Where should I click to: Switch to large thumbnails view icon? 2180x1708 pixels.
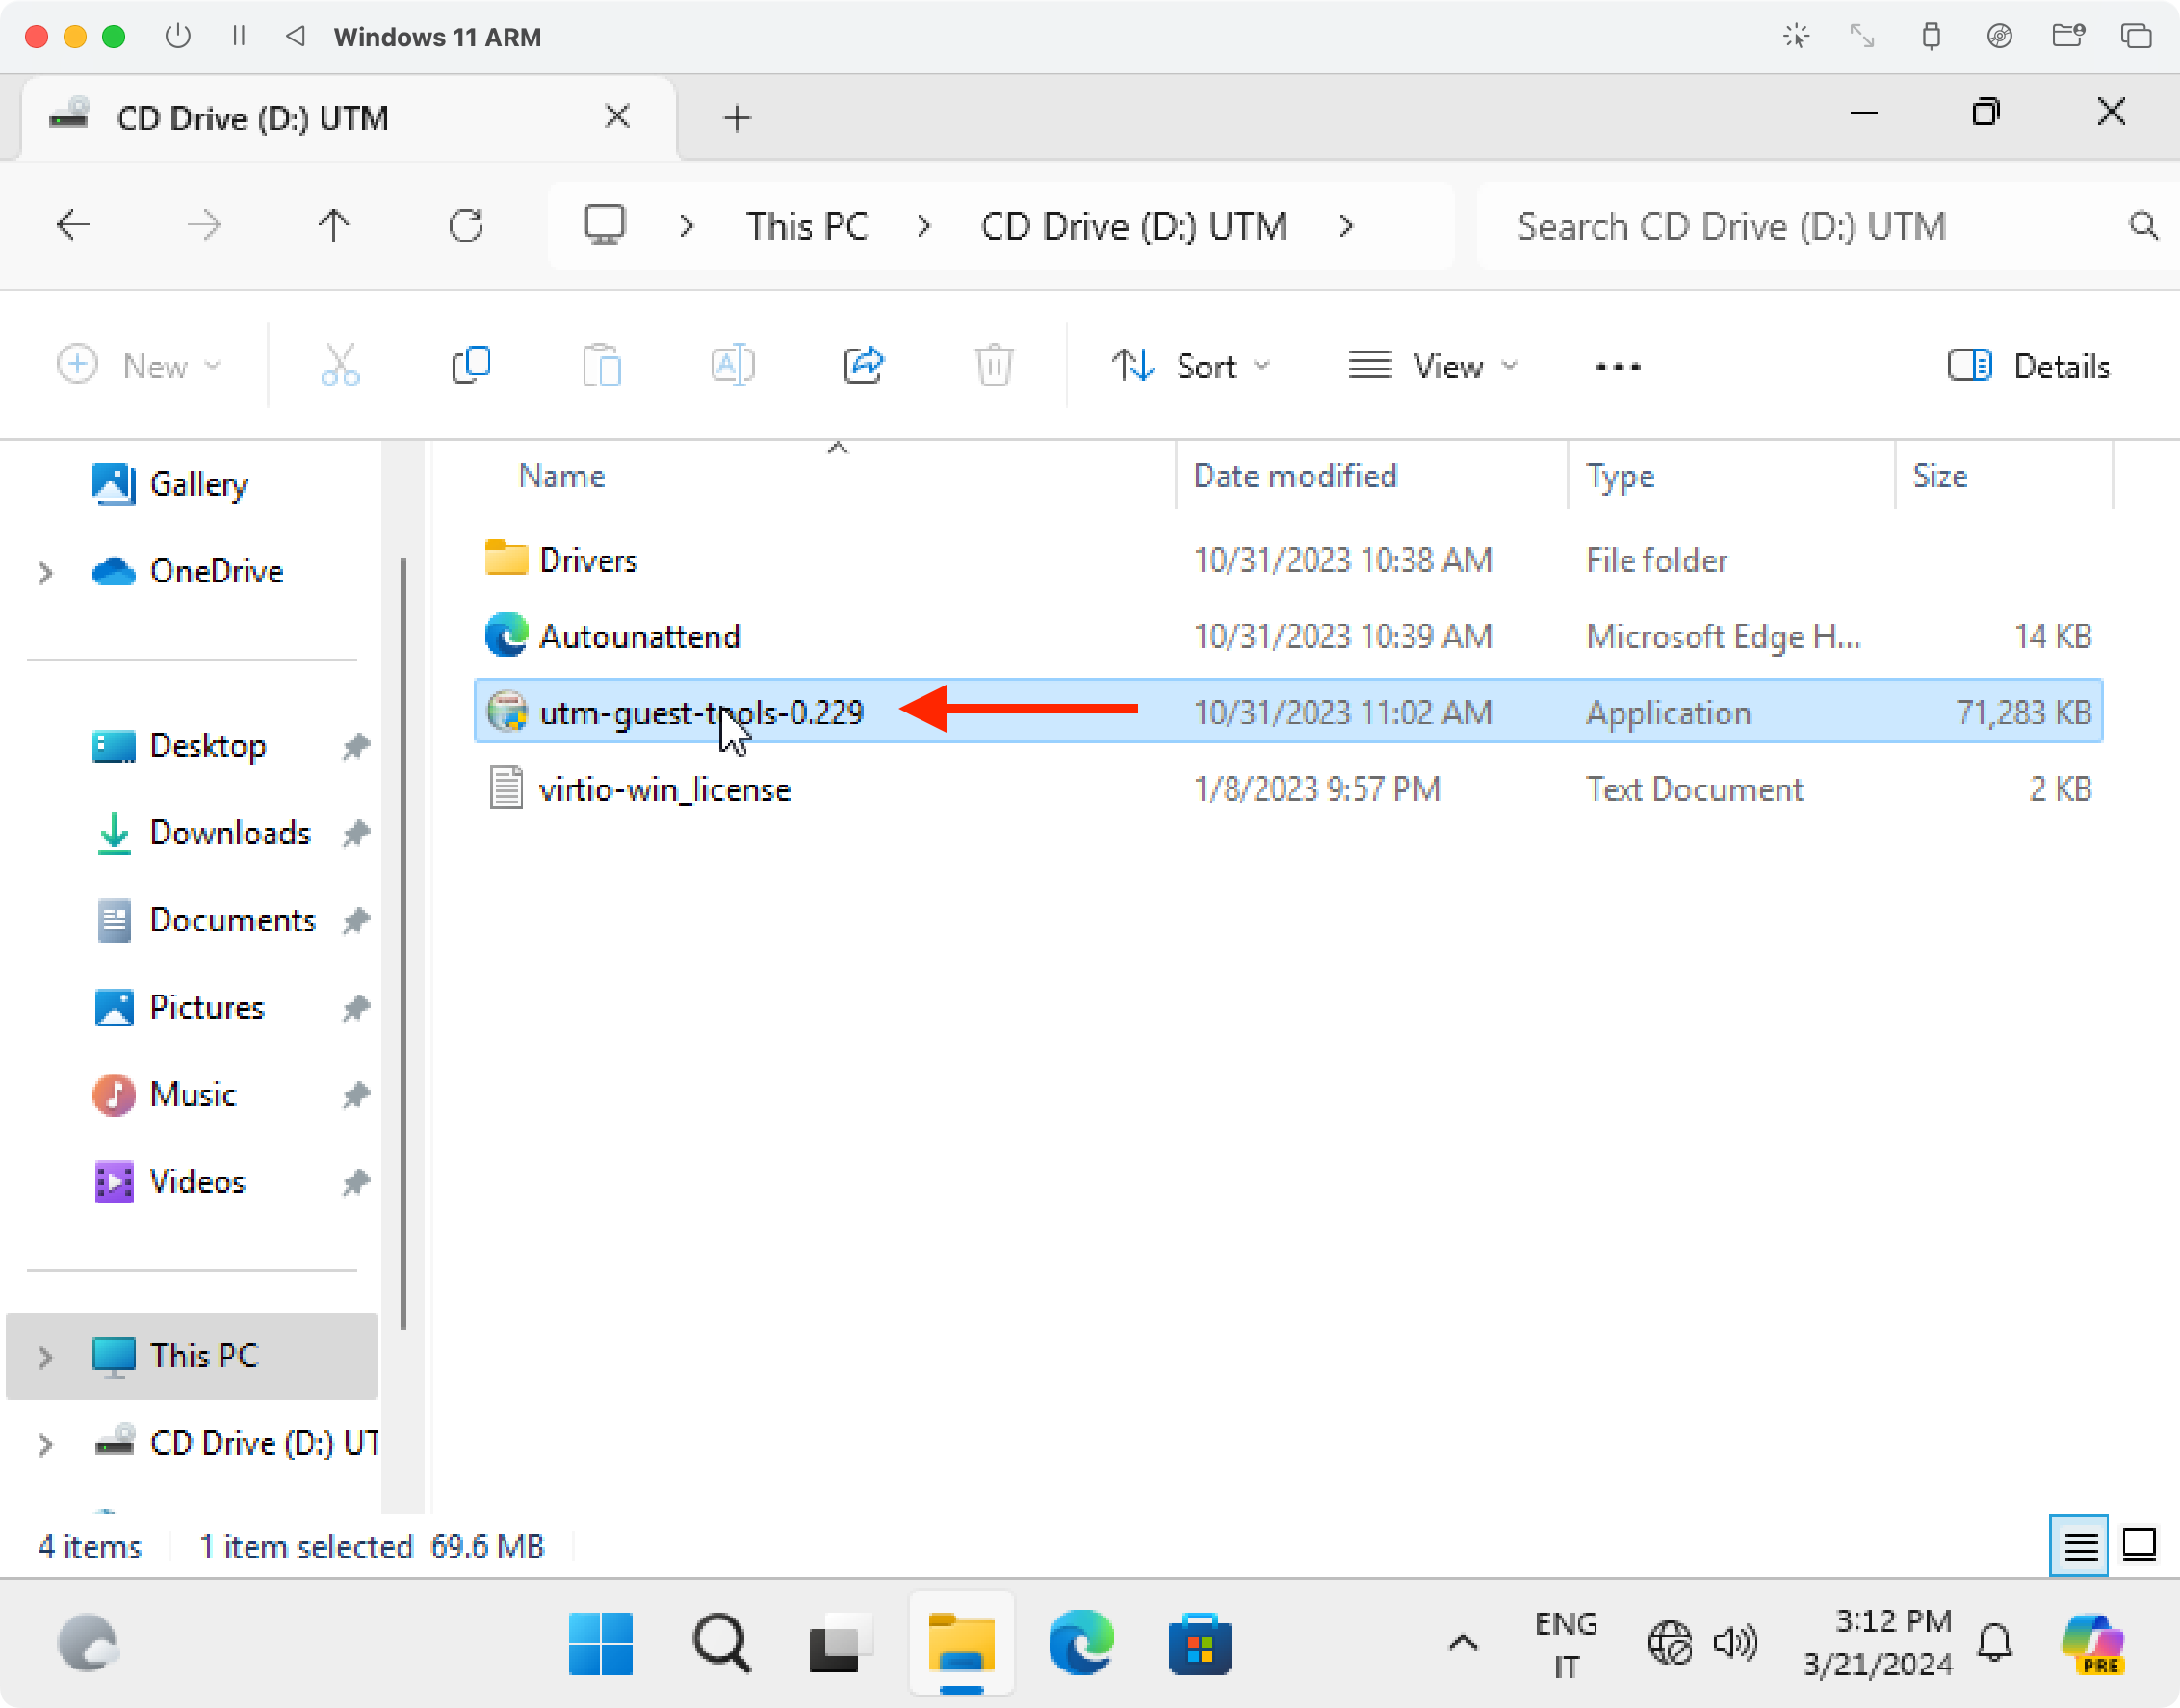2139,1546
